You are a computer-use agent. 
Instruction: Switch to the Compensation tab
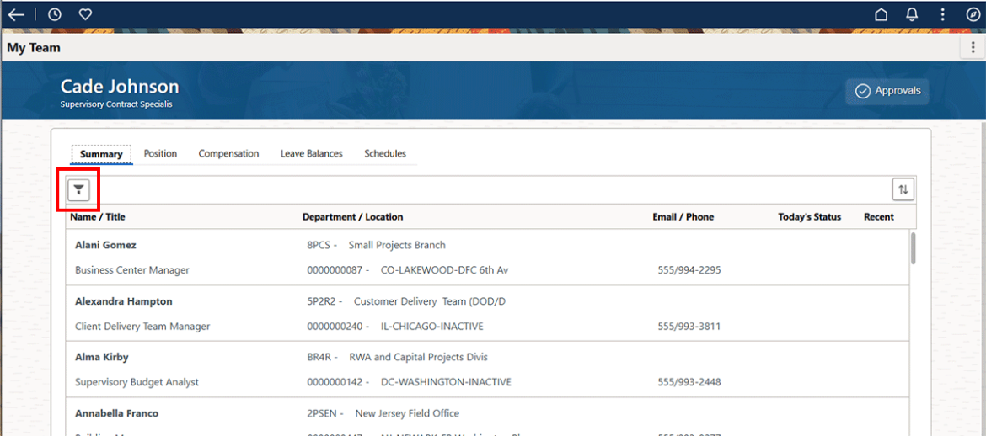tap(229, 153)
